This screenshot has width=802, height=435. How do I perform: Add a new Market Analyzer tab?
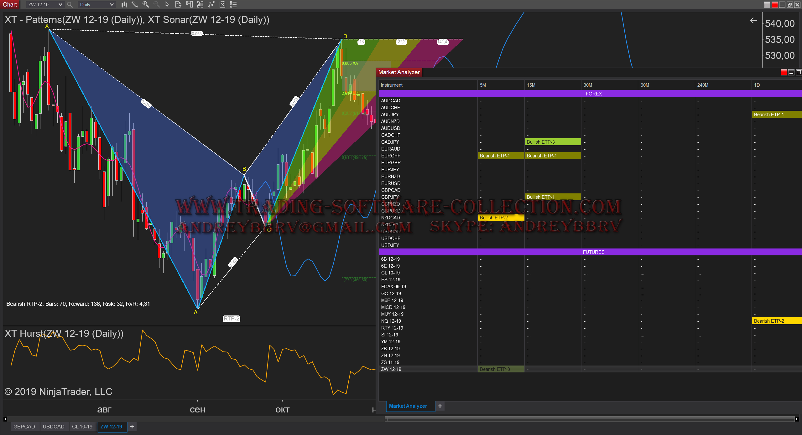click(440, 406)
